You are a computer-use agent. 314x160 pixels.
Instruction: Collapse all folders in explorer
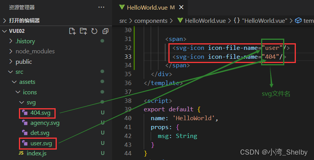tap(105, 31)
